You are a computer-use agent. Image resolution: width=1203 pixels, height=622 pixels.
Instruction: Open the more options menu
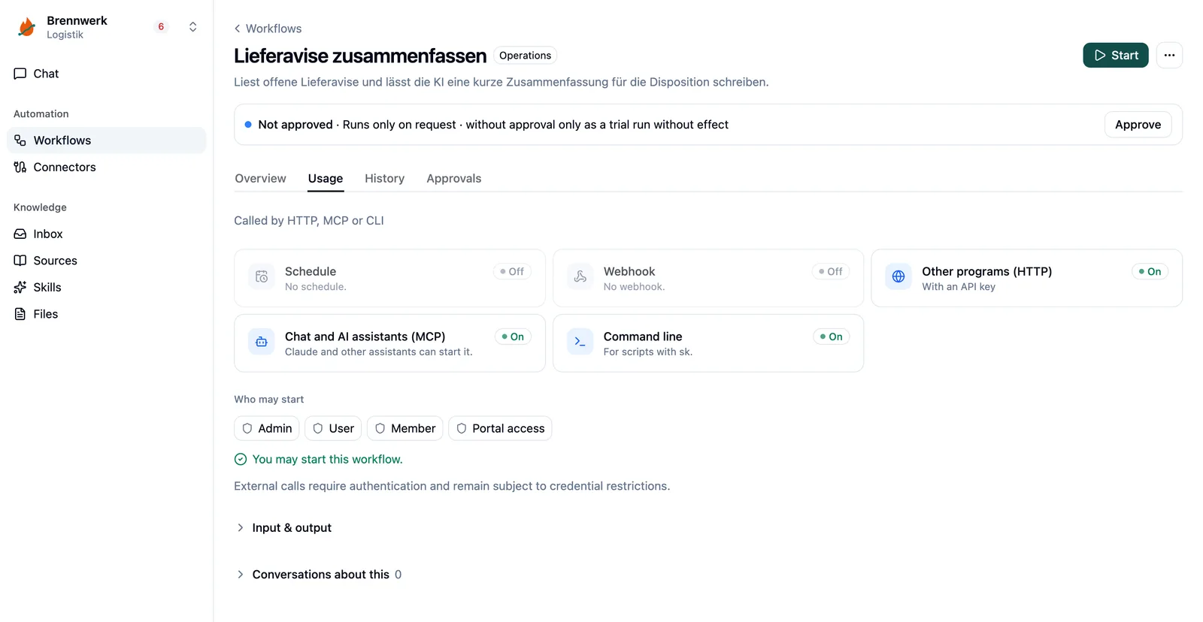point(1169,55)
